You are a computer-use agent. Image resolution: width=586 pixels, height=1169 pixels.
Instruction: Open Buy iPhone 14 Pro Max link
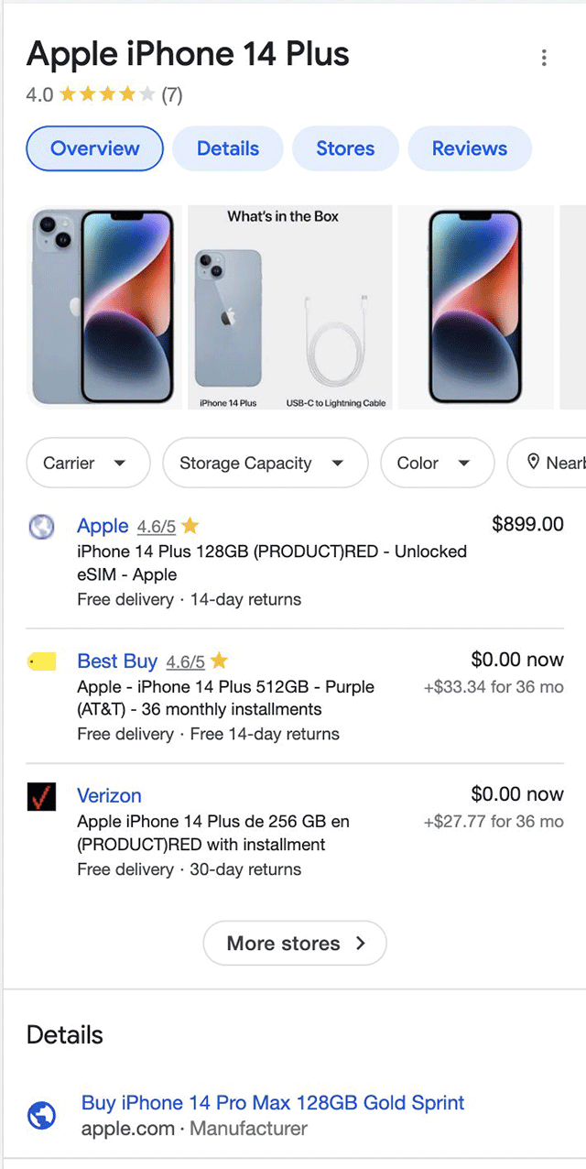[273, 1102]
